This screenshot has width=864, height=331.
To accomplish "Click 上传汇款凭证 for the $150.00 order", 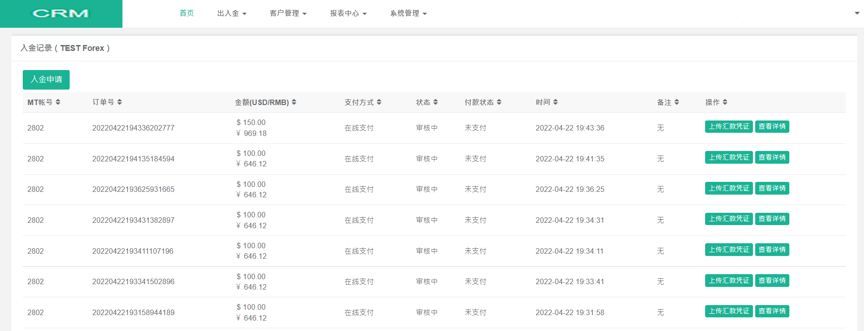I will (x=728, y=126).
